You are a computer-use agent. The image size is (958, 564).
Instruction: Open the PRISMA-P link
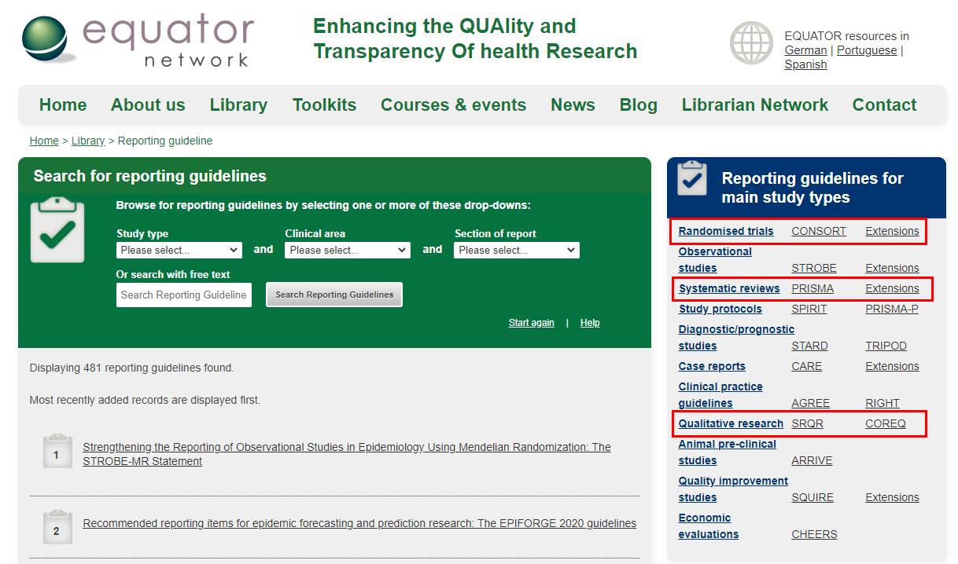pos(892,309)
